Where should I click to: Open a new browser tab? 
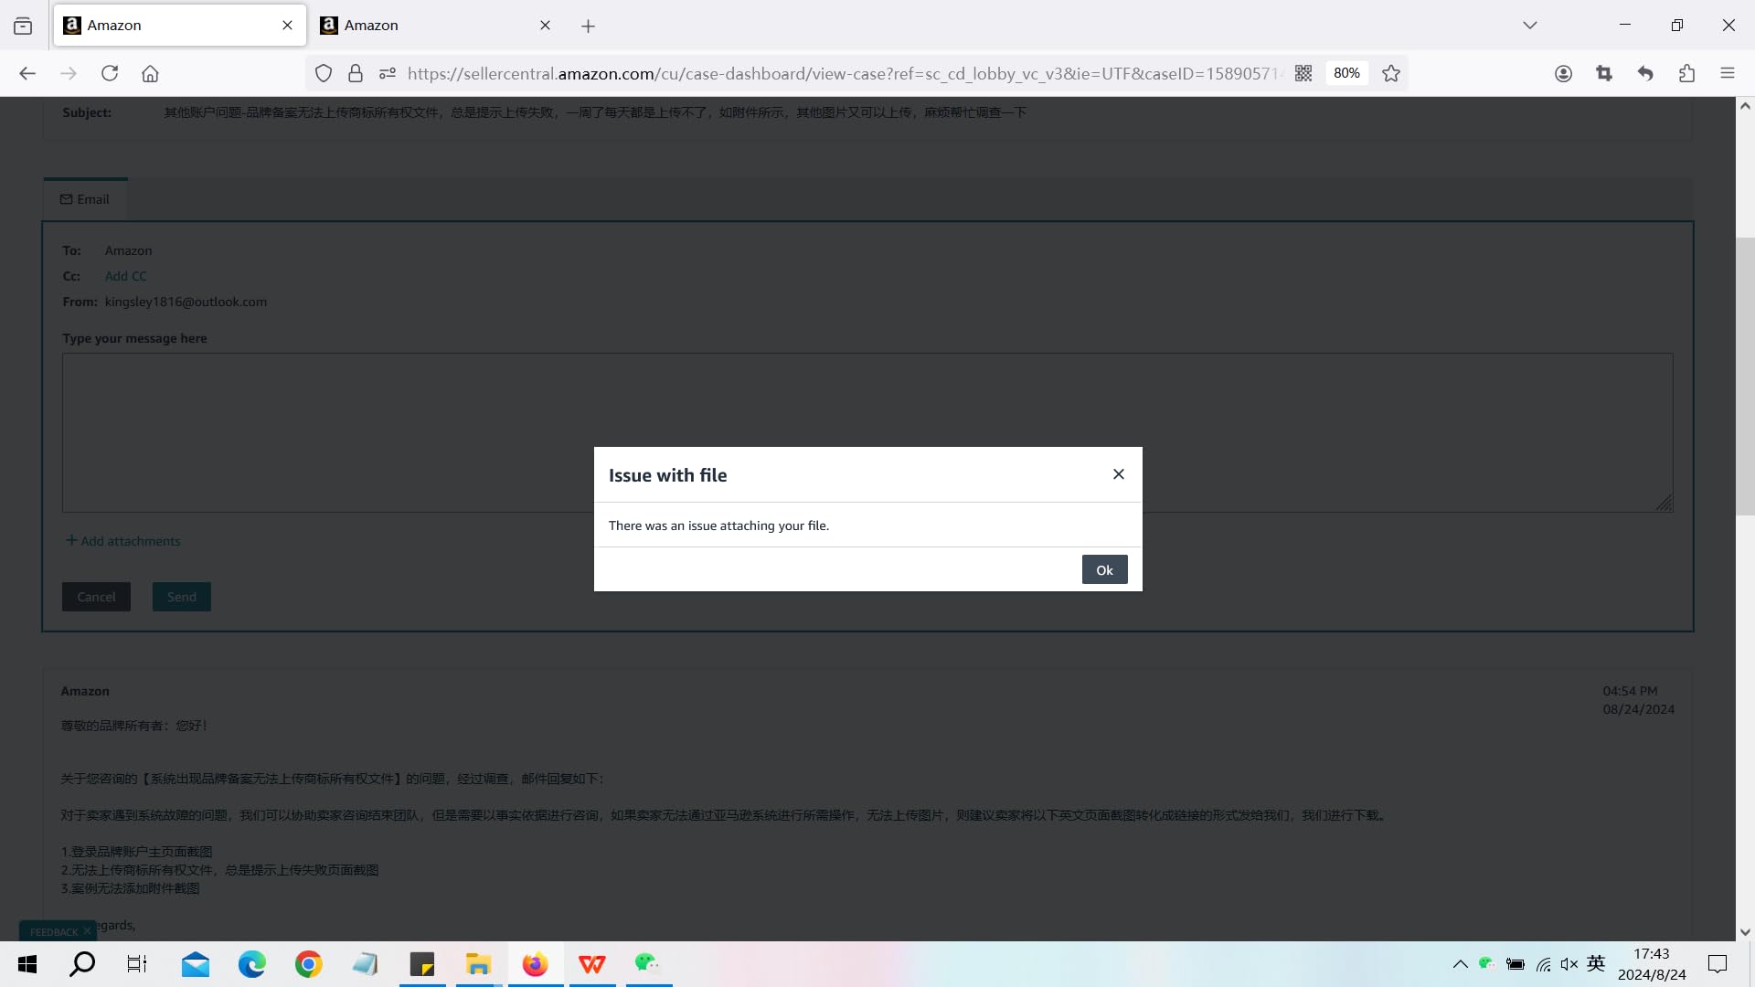point(588,27)
